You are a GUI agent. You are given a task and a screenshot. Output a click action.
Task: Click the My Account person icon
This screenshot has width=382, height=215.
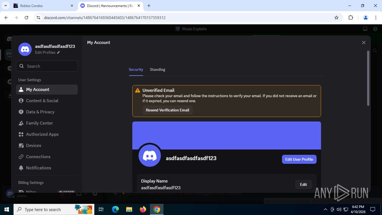coord(21,90)
